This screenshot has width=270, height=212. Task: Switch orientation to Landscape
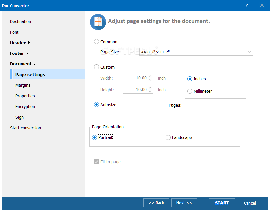[168, 138]
